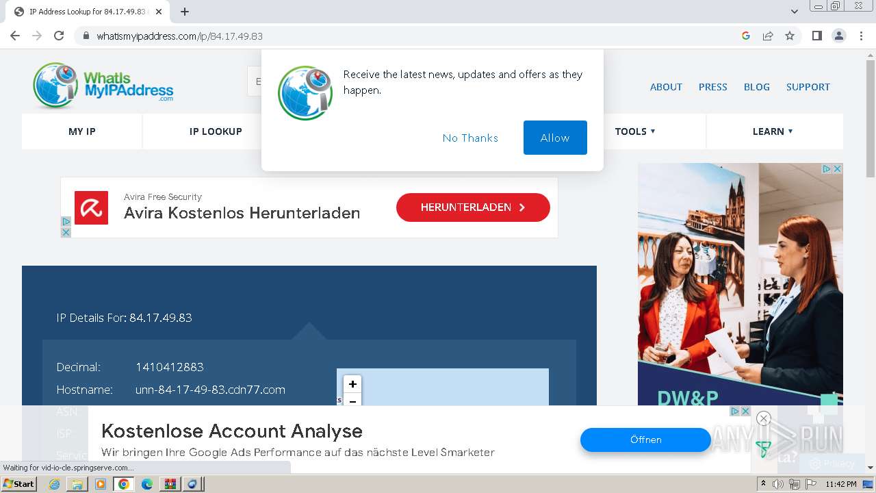876x493 pixels.
Task: Expand the TOOLS dropdown menu
Action: click(x=635, y=131)
